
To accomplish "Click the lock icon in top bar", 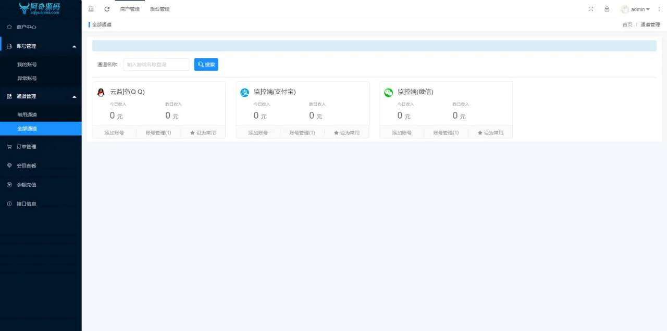I will [606, 9].
